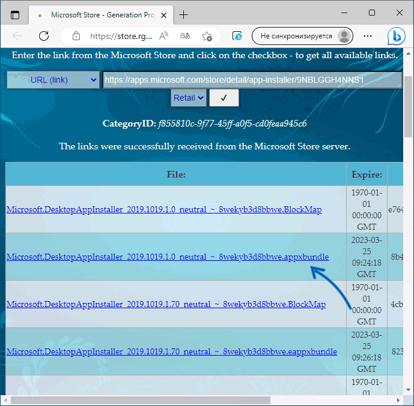
Task: Open a new browser tab
Action: point(184,14)
